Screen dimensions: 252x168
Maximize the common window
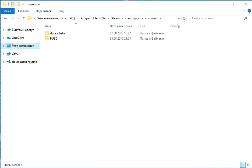click(x=235, y=4)
